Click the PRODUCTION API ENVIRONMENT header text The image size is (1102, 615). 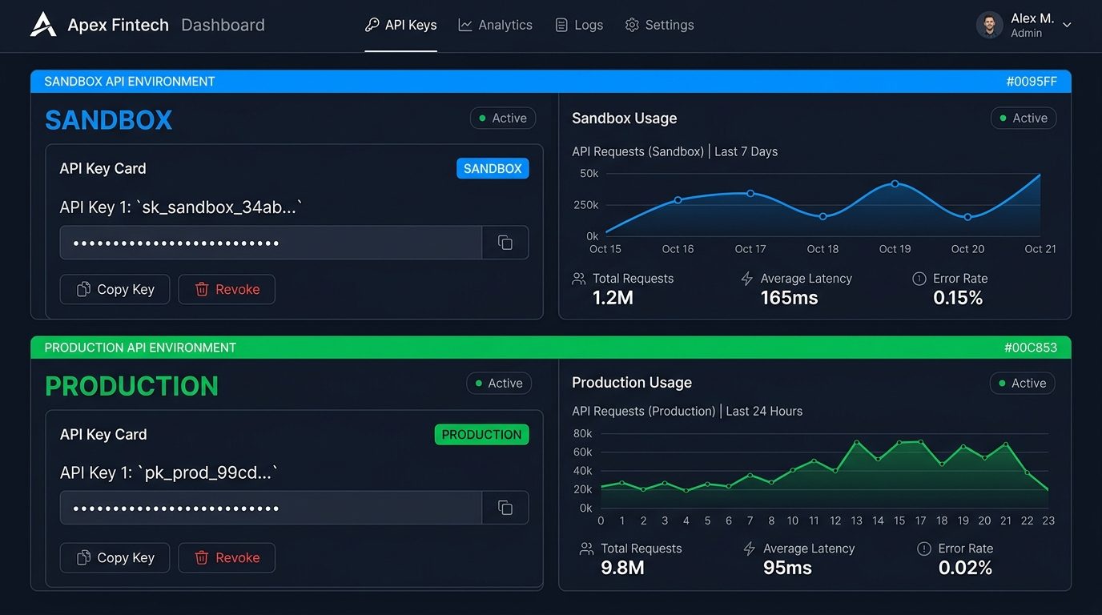(140, 348)
